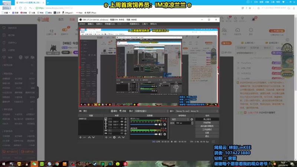
Task: Open OBS 文件(F) menu
Action: [82, 24]
